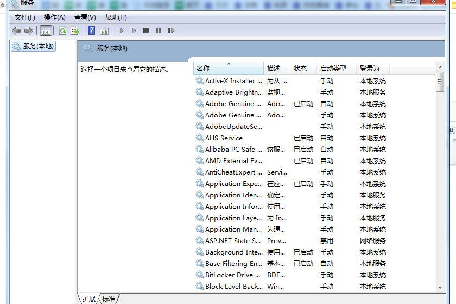Click the vertical scrollbar thumb

coord(440,82)
